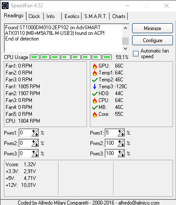Click the first CPU Usage bar segment
Screen dimensions: 176x205
[x=34, y=57]
